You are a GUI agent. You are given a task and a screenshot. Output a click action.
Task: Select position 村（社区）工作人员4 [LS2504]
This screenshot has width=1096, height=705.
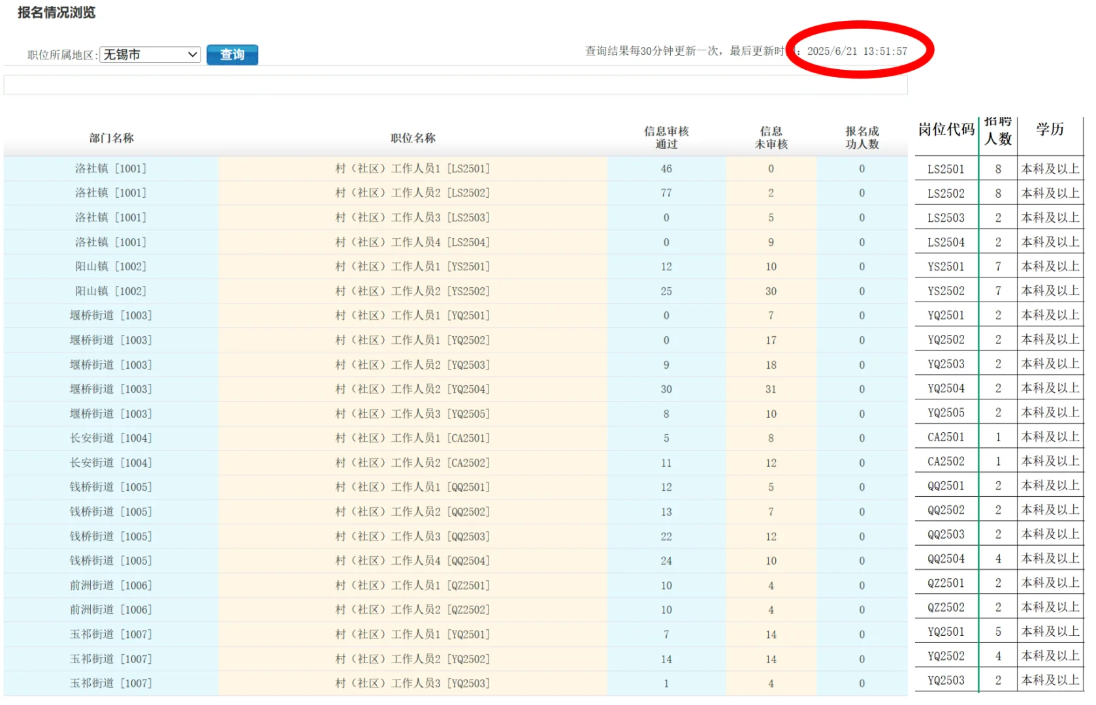[x=413, y=242]
